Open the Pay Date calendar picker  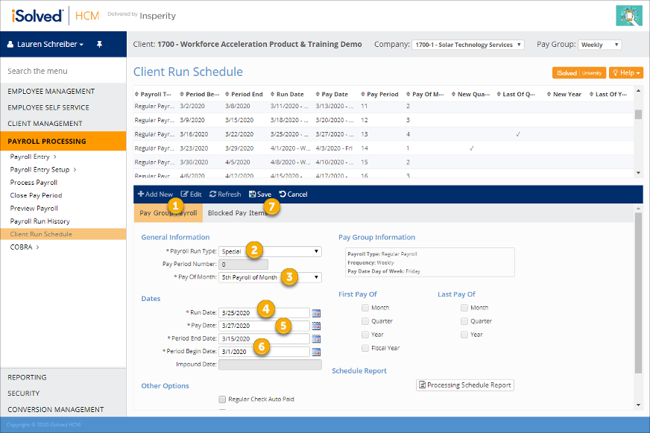pos(316,326)
